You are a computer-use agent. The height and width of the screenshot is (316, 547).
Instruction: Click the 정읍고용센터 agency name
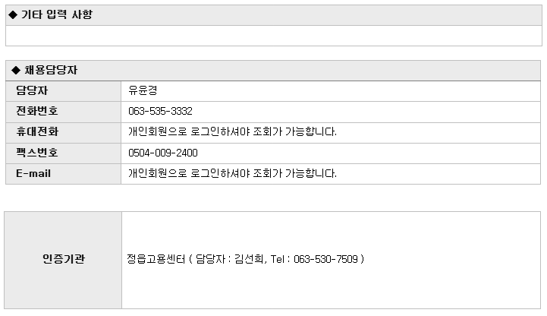tap(156, 259)
